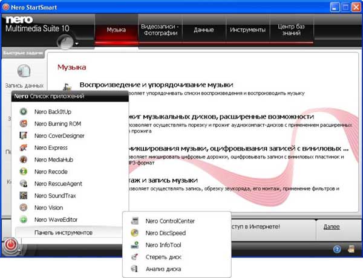
Task: Click the red Nero power button icon
Action: (10, 245)
